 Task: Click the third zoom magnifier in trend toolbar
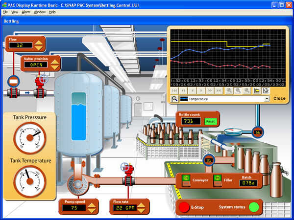point(246,90)
